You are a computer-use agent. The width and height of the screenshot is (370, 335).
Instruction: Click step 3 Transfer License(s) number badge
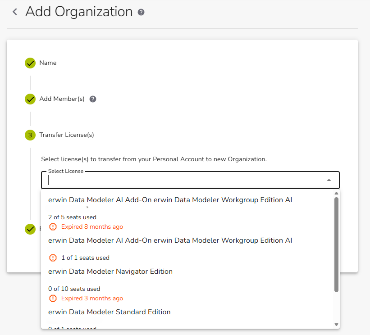click(x=30, y=135)
